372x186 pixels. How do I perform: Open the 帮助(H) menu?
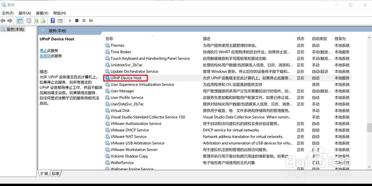click(60, 13)
